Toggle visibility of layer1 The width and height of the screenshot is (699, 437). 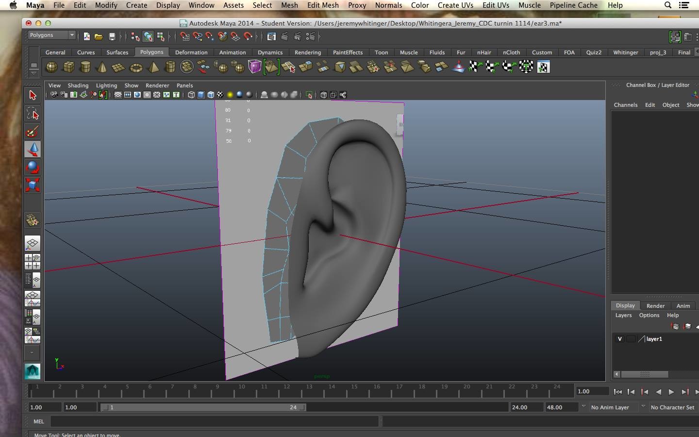coord(620,339)
